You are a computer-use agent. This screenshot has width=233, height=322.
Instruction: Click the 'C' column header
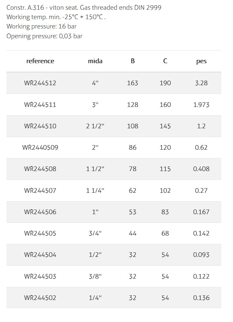click(x=165, y=61)
